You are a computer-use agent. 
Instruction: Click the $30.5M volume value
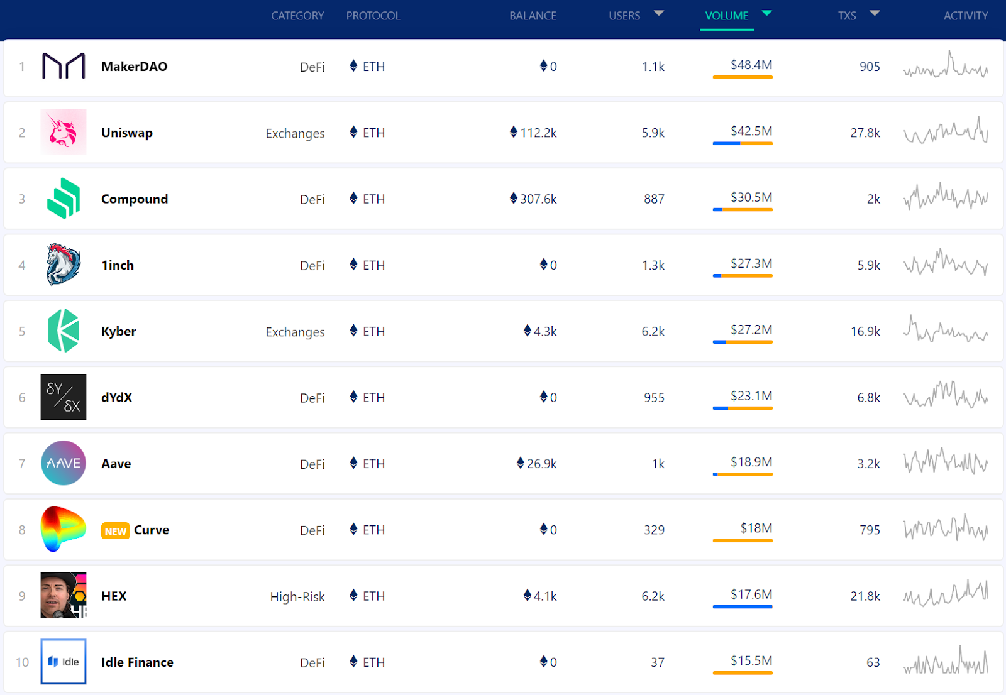point(751,197)
